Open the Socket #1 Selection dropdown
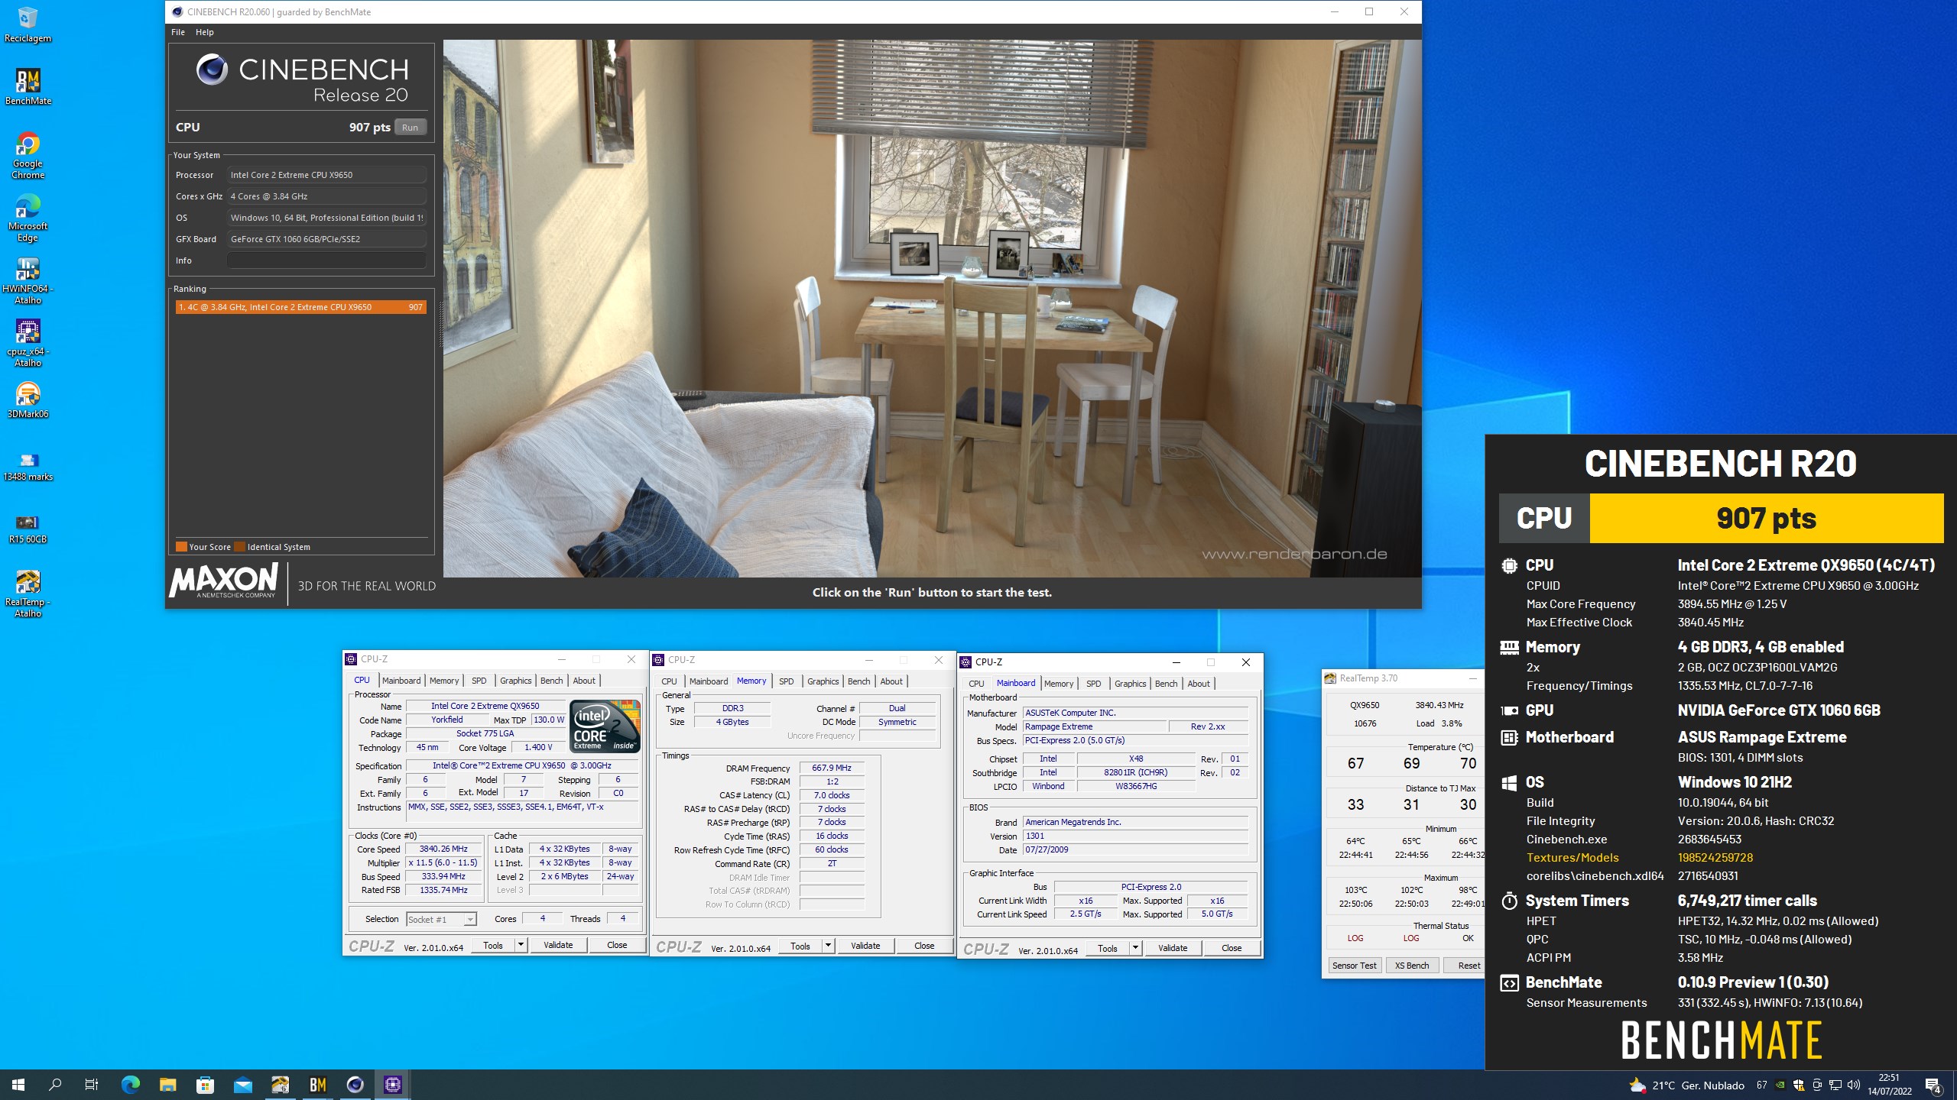Viewport: 1957px width, 1100px height. (442, 920)
